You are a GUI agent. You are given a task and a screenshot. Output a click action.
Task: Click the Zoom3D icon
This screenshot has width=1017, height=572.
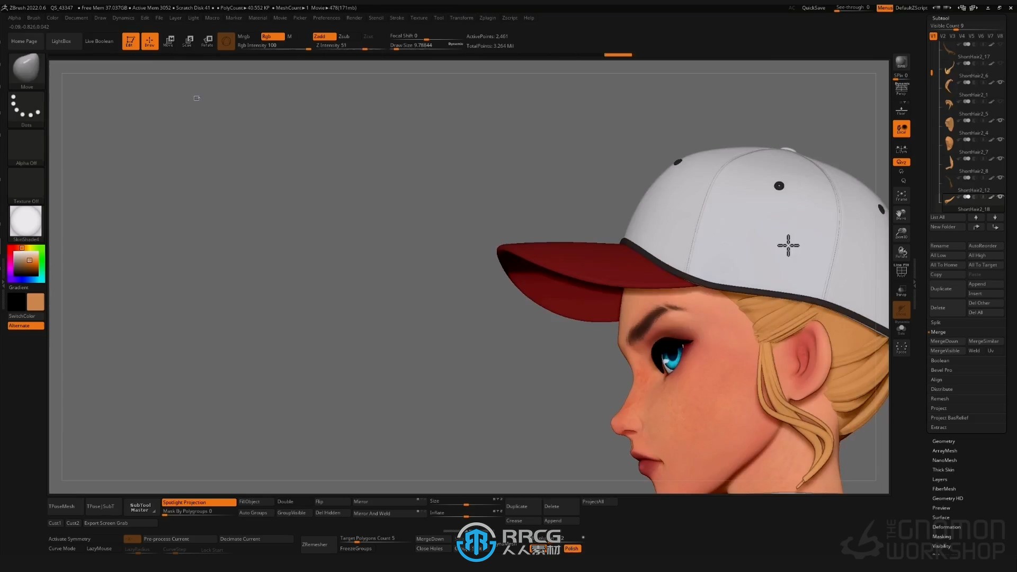coord(901,233)
